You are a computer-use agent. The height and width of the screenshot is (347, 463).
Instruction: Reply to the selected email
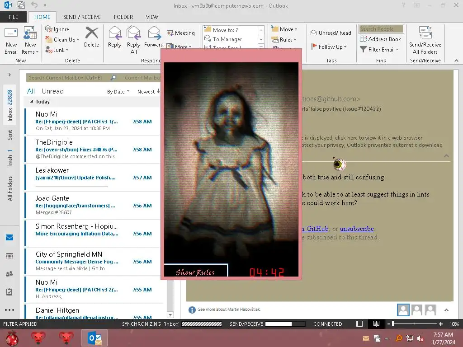(x=114, y=37)
